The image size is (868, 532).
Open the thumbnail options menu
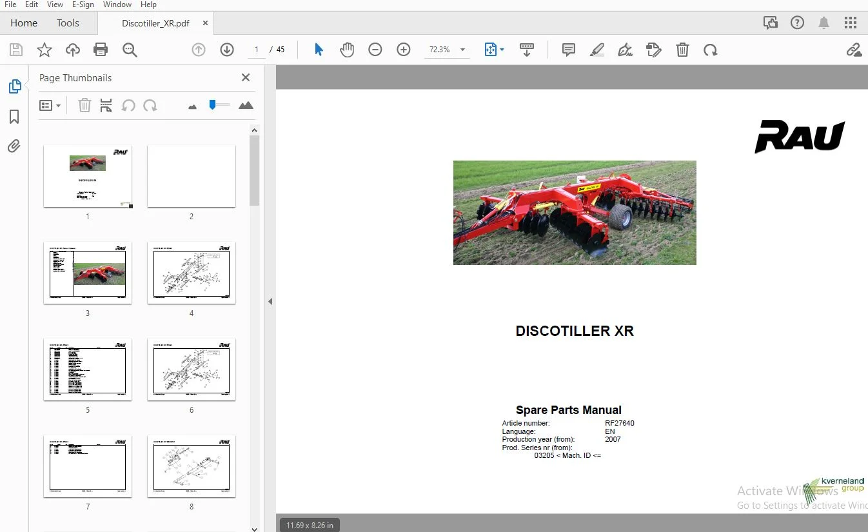(50, 105)
